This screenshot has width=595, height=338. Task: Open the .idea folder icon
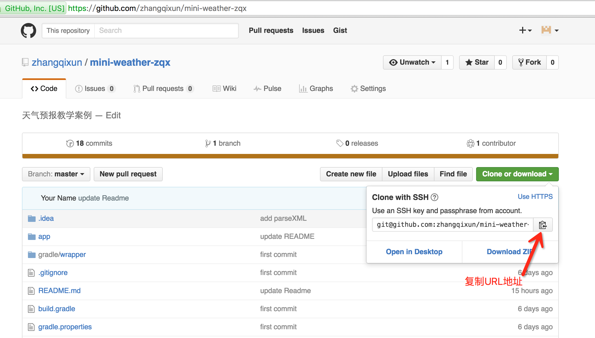coord(32,219)
